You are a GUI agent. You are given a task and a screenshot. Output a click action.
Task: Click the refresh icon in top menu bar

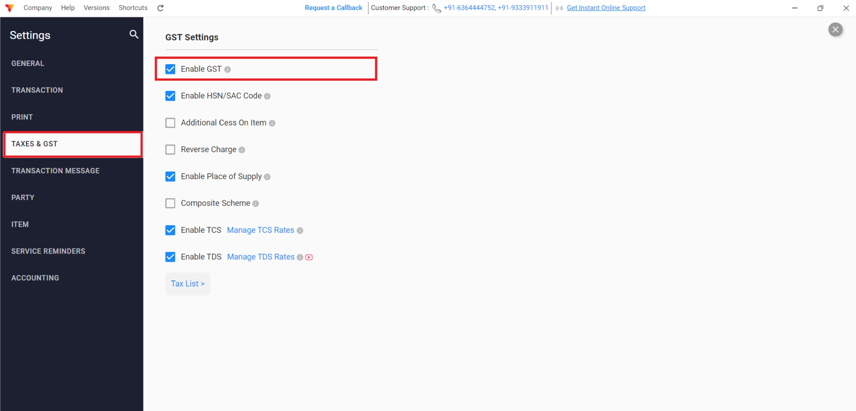tap(160, 8)
